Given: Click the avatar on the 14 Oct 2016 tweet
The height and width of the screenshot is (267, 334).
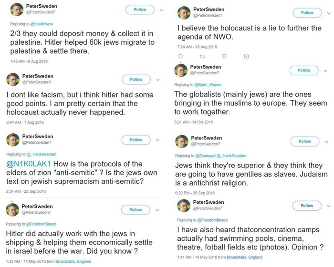Looking at the screenshot, I should [x=181, y=70].
